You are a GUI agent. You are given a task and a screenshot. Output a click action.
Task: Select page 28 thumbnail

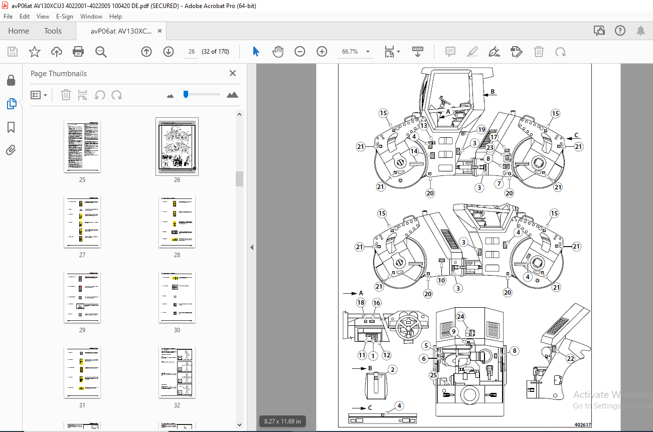[x=177, y=222]
